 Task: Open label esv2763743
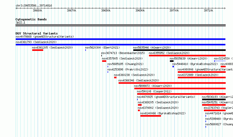(x=212, y=108)
